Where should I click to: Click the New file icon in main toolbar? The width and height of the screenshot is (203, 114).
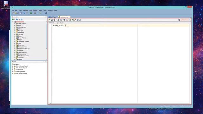[13, 13]
